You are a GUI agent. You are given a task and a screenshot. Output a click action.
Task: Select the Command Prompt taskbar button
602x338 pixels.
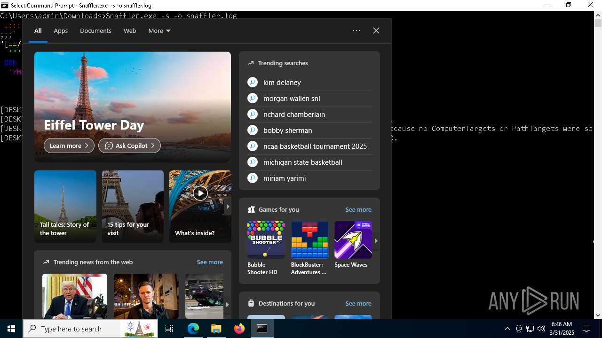(x=262, y=329)
